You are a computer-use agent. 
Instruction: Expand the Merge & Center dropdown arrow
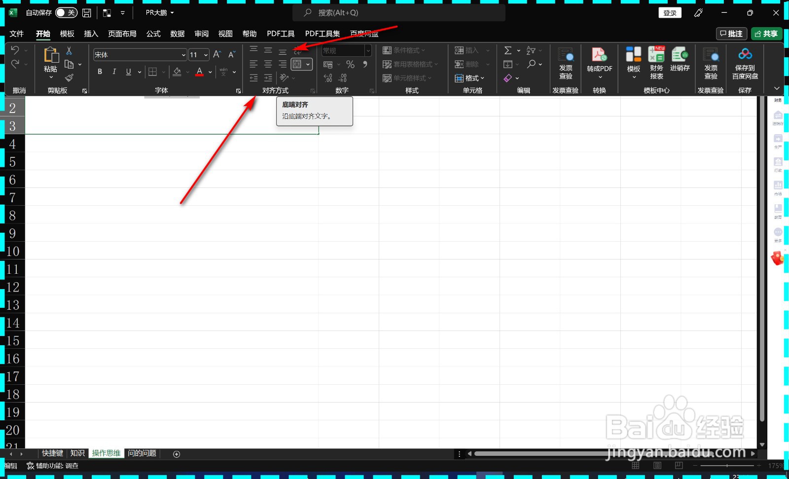(x=308, y=64)
